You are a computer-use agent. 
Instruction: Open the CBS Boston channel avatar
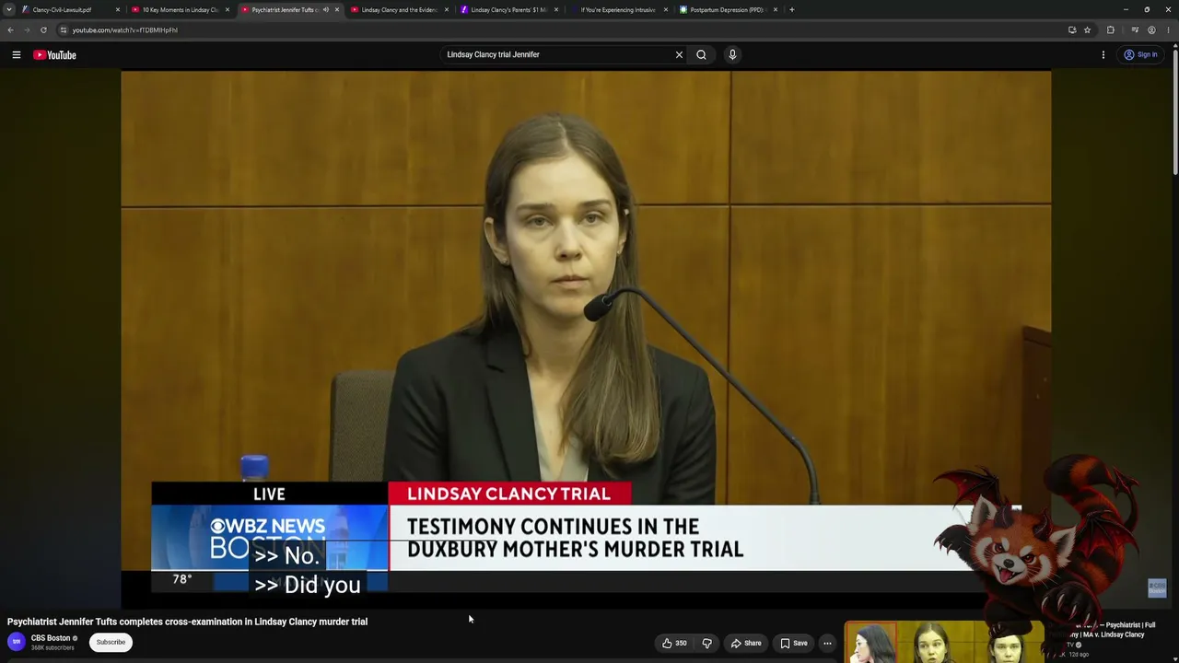[x=17, y=642]
